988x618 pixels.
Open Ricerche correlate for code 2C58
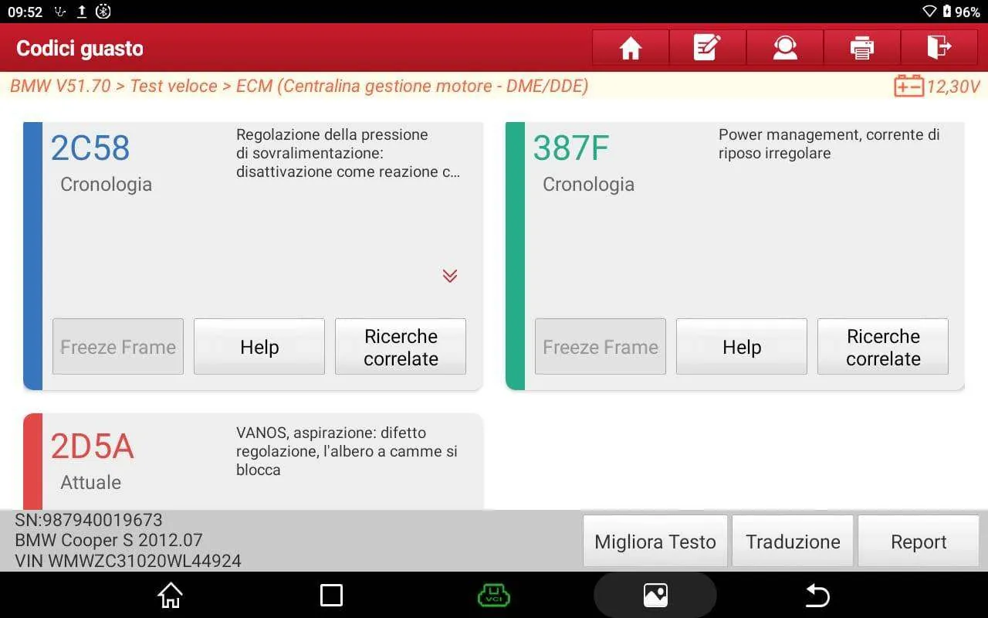point(401,347)
